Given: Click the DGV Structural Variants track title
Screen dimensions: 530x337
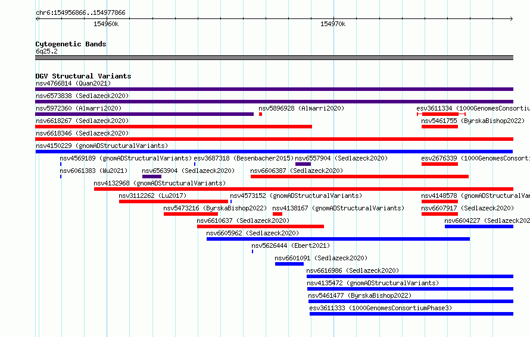Looking at the screenshot, I should tap(83, 76).
